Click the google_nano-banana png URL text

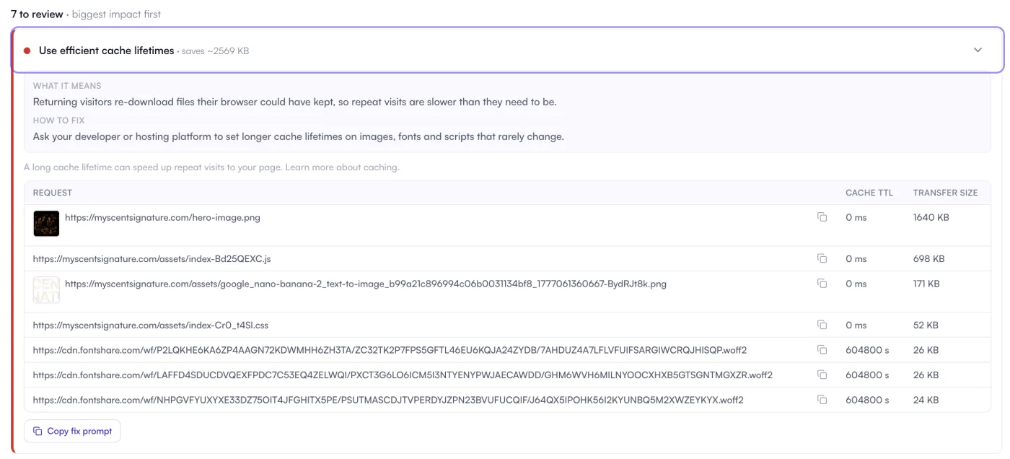[x=366, y=284]
